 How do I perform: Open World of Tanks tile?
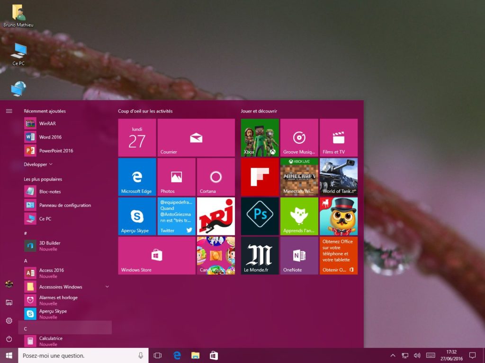coord(338,176)
